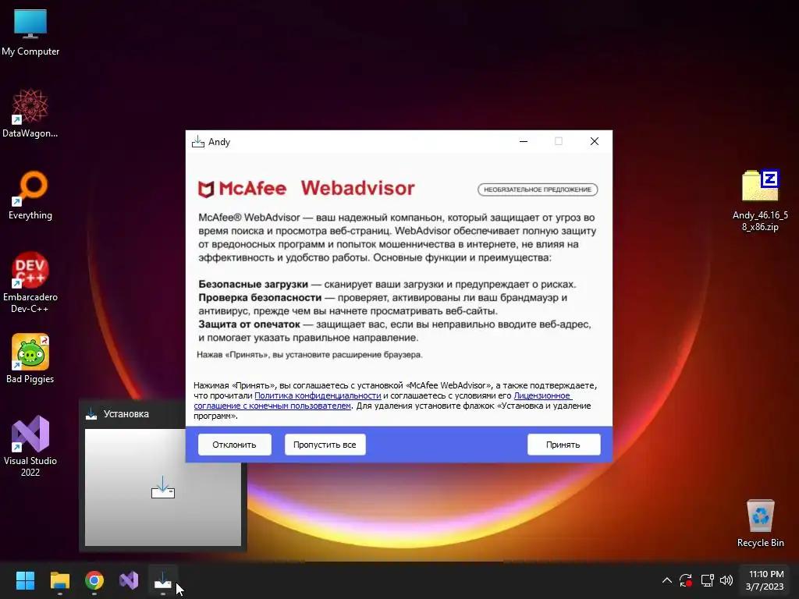The image size is (799, 599).
Task: Open the clock and date panel
Action: [x=765, y=580]
